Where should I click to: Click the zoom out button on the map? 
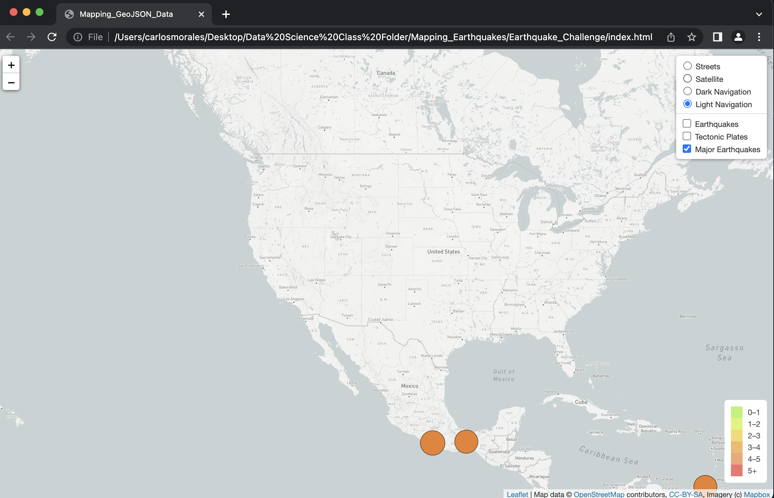[x=11, y=82]
